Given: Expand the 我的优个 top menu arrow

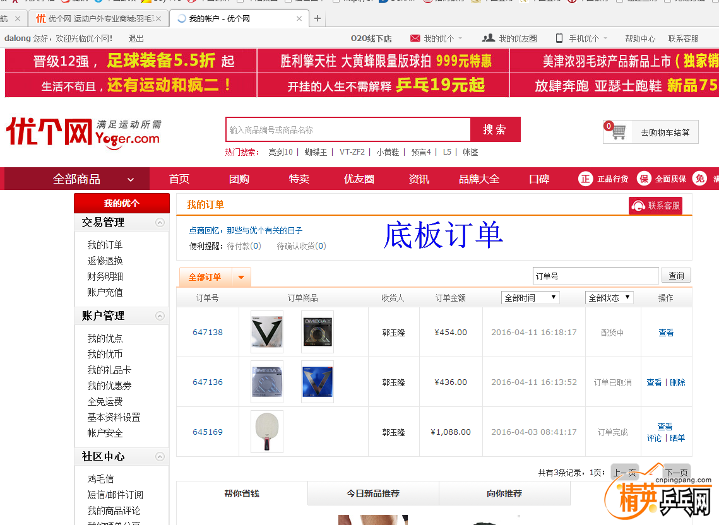Looking at the screenshot, I should (460, 38).
